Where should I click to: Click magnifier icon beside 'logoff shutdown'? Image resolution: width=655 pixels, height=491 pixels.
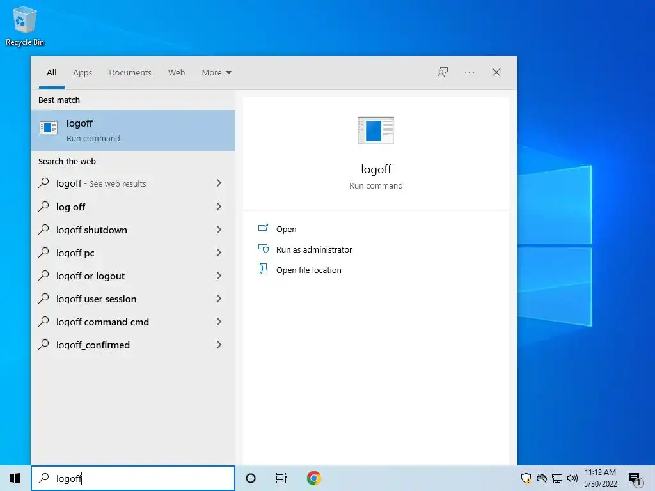(44, 230)
